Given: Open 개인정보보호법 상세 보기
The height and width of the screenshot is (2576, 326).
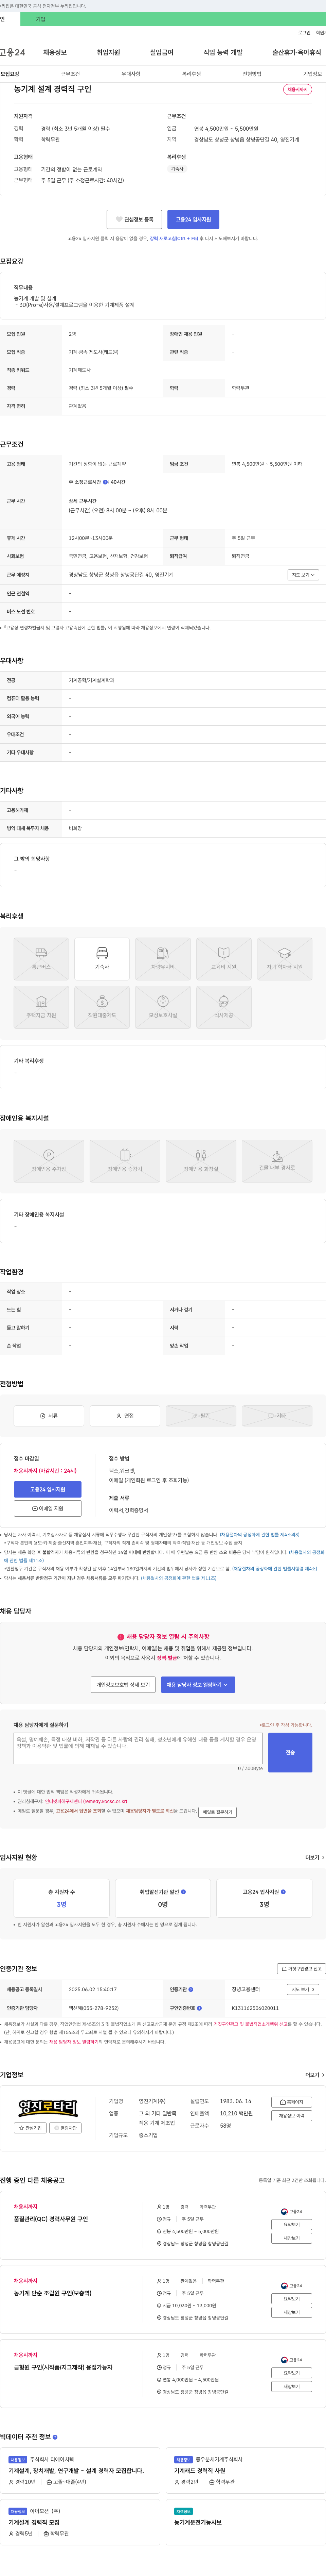Looking at the screenshot, I should coord(123,1685).
